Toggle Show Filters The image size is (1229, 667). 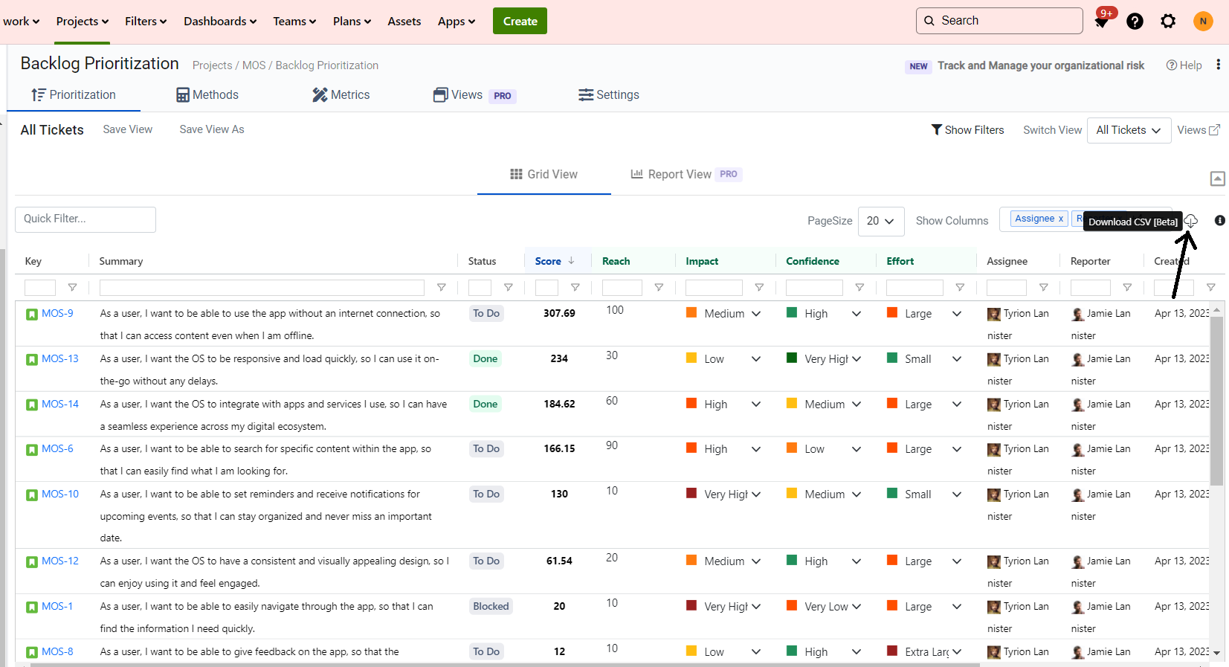(967, 130)
